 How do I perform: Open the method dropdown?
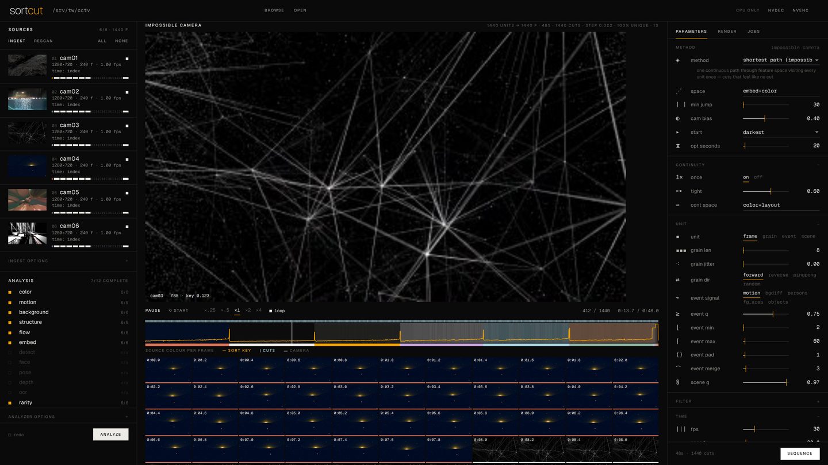[x=781, y=60]
